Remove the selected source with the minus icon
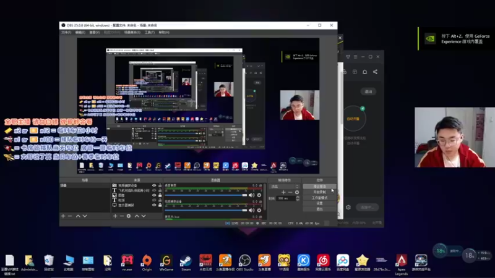Viewport: 495px width, 278px height. pos(122,216)
